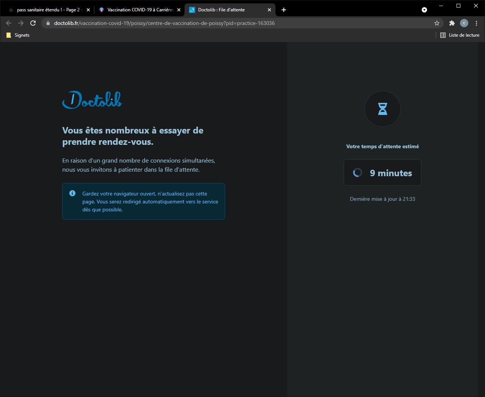Bookmark this page with the star icon
Image resolution: width=485 pixels, height=397 pixels.
pyautogui.click(x=437, y=23)
